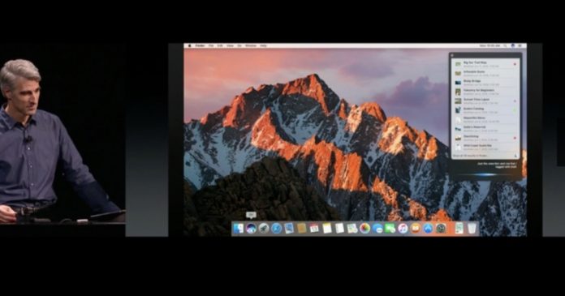Image resolution: width=565 pixels, height=296 pixels.
Task: Open FaceTime green icon in Dock
Action: pyautogui.click(x=390, y=229)
